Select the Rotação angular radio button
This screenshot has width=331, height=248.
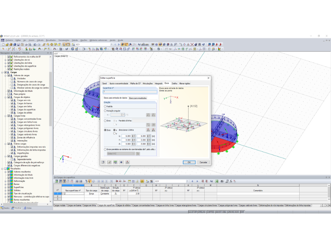[x=105, y=111]
